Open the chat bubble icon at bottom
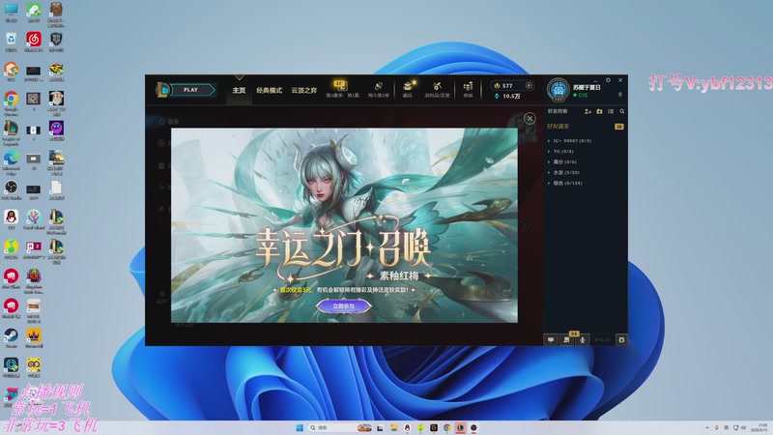Viewport: 773px width, 435px height. point(551,340)
